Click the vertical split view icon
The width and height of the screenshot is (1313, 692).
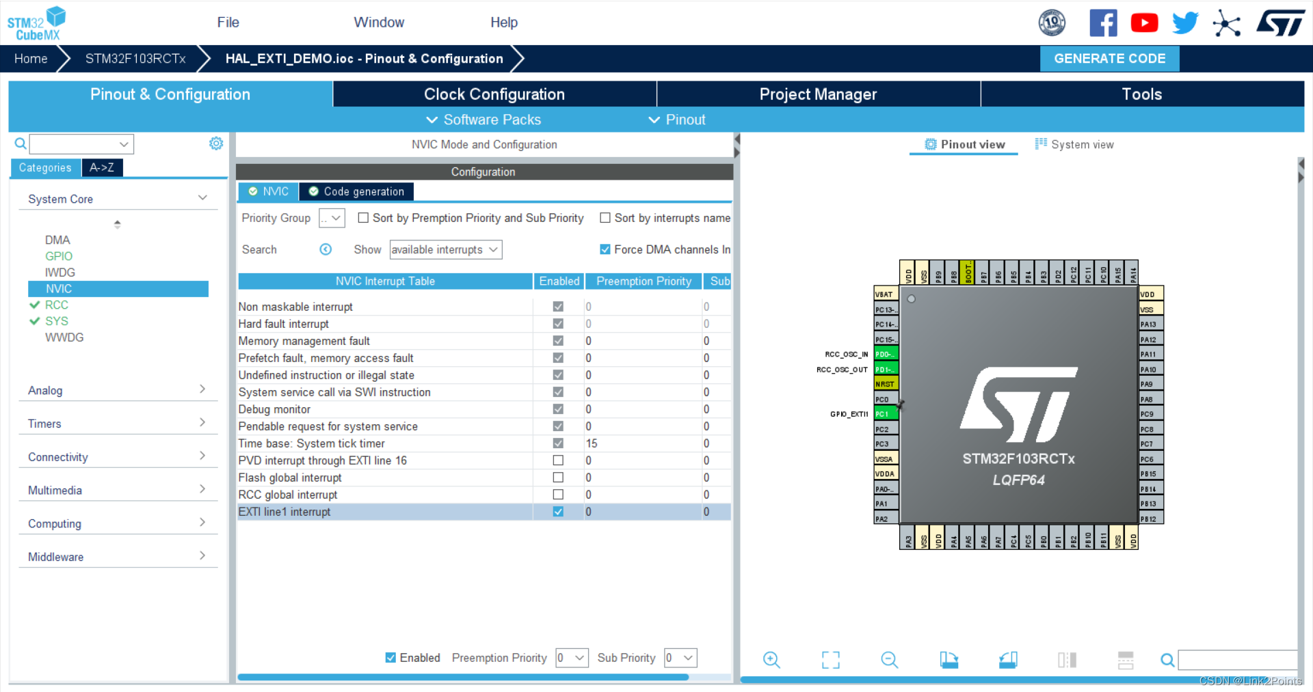1067,659
